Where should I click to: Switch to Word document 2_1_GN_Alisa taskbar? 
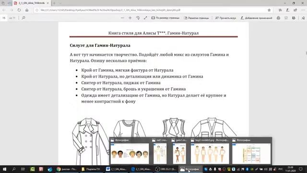(116, 169)
